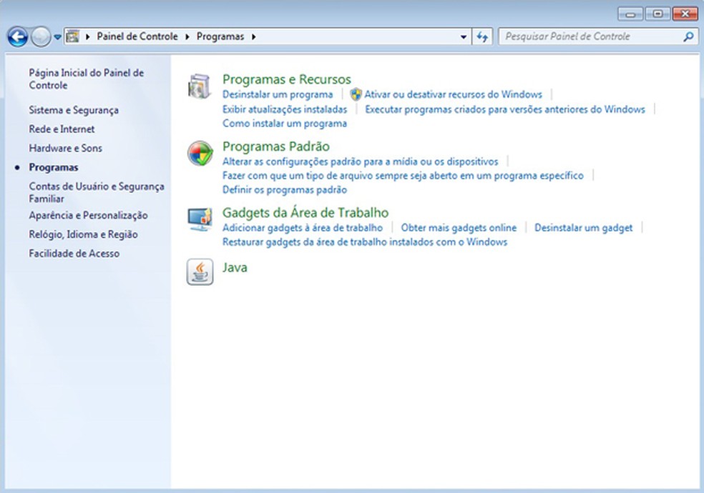Click Desinstalar um programa

pyautogui.click(x=276, y=94)
